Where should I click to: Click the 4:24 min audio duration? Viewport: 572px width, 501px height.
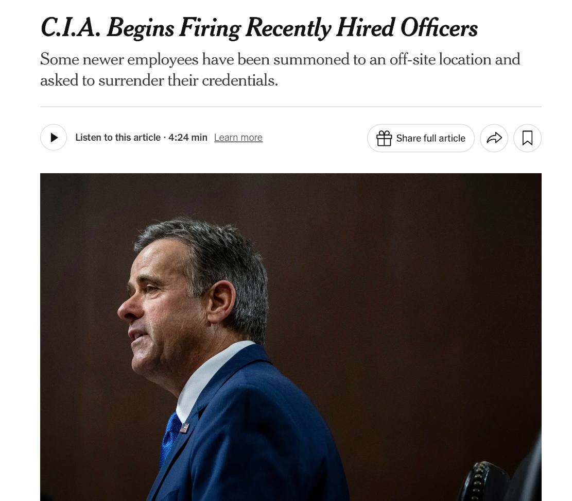188,138
